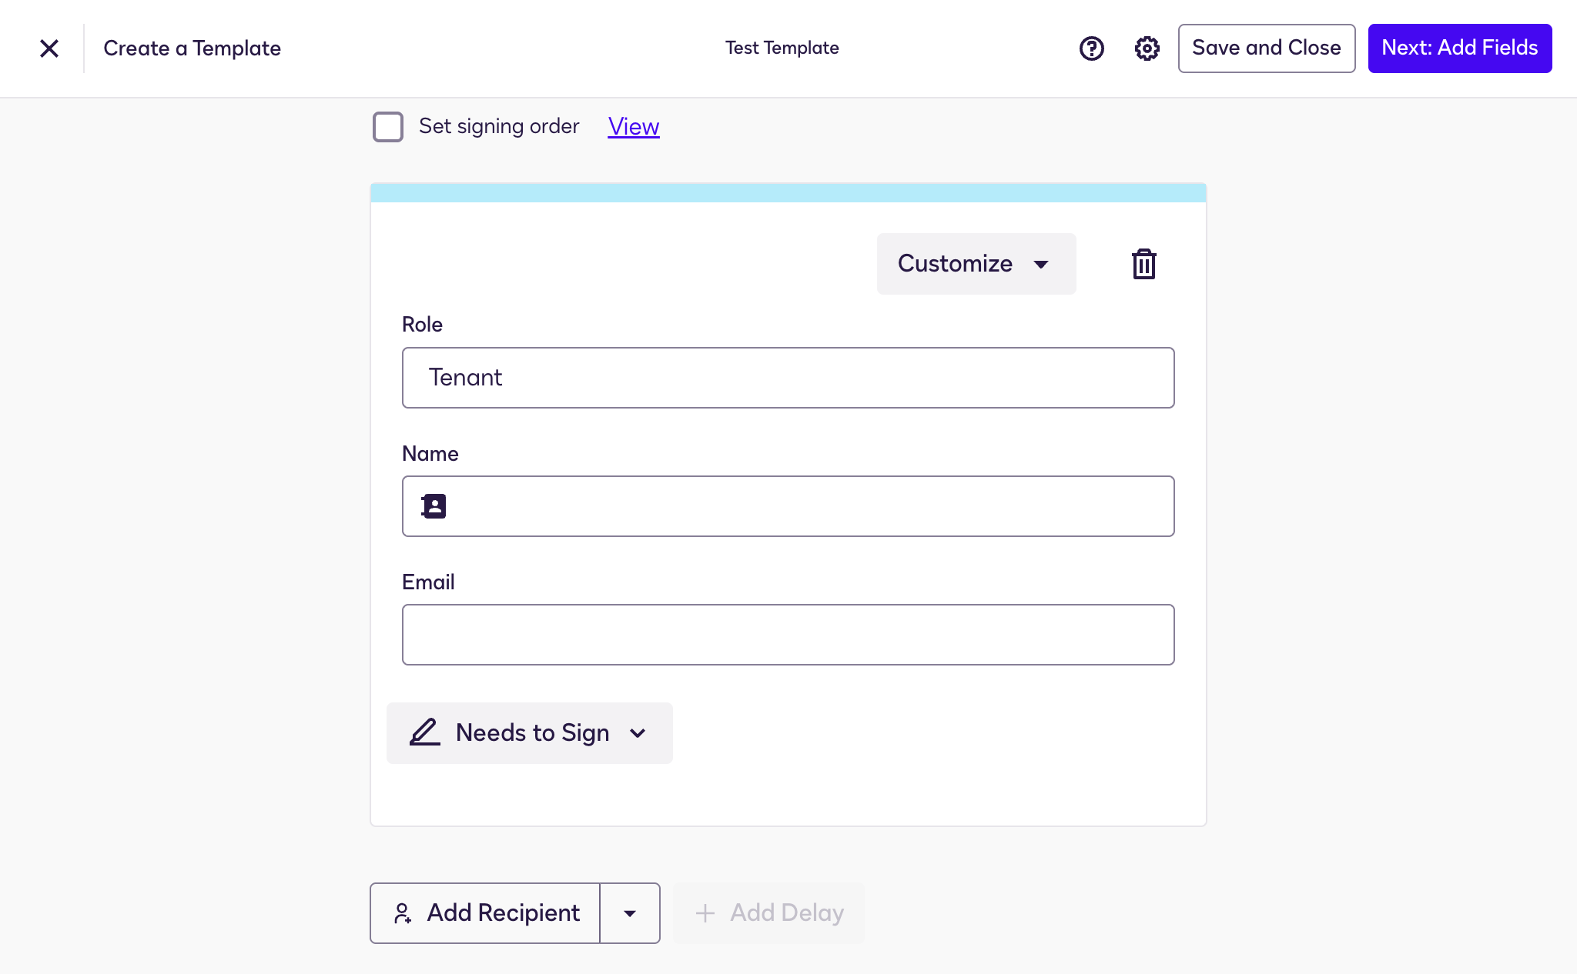Click the X close template icon

[49, 48]
